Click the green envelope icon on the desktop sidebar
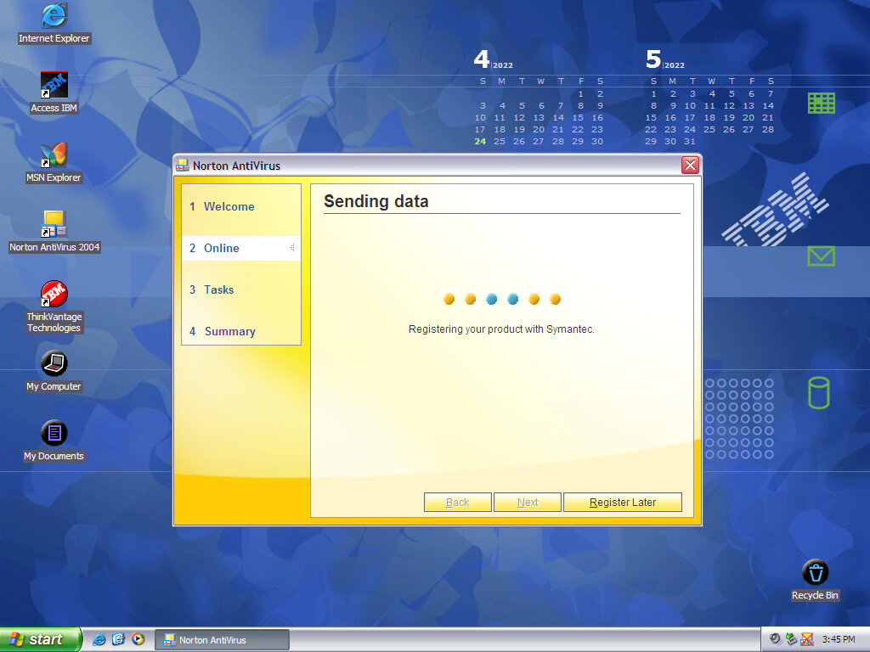 pyautogui.click(x=821, y=256)
